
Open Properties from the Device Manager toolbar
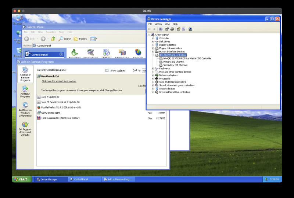(167, 29)
